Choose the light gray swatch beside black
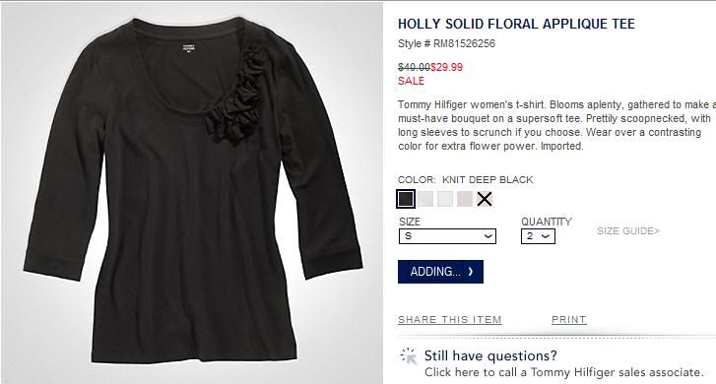The width and height of the screenshot is (716, 384). pos(425,199)
